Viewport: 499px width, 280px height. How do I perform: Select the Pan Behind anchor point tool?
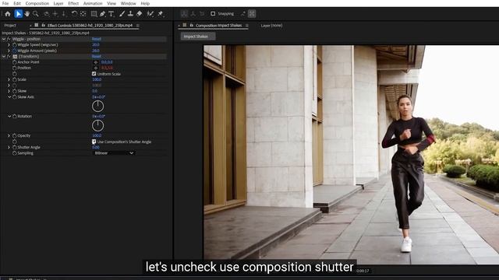(83, 14)
